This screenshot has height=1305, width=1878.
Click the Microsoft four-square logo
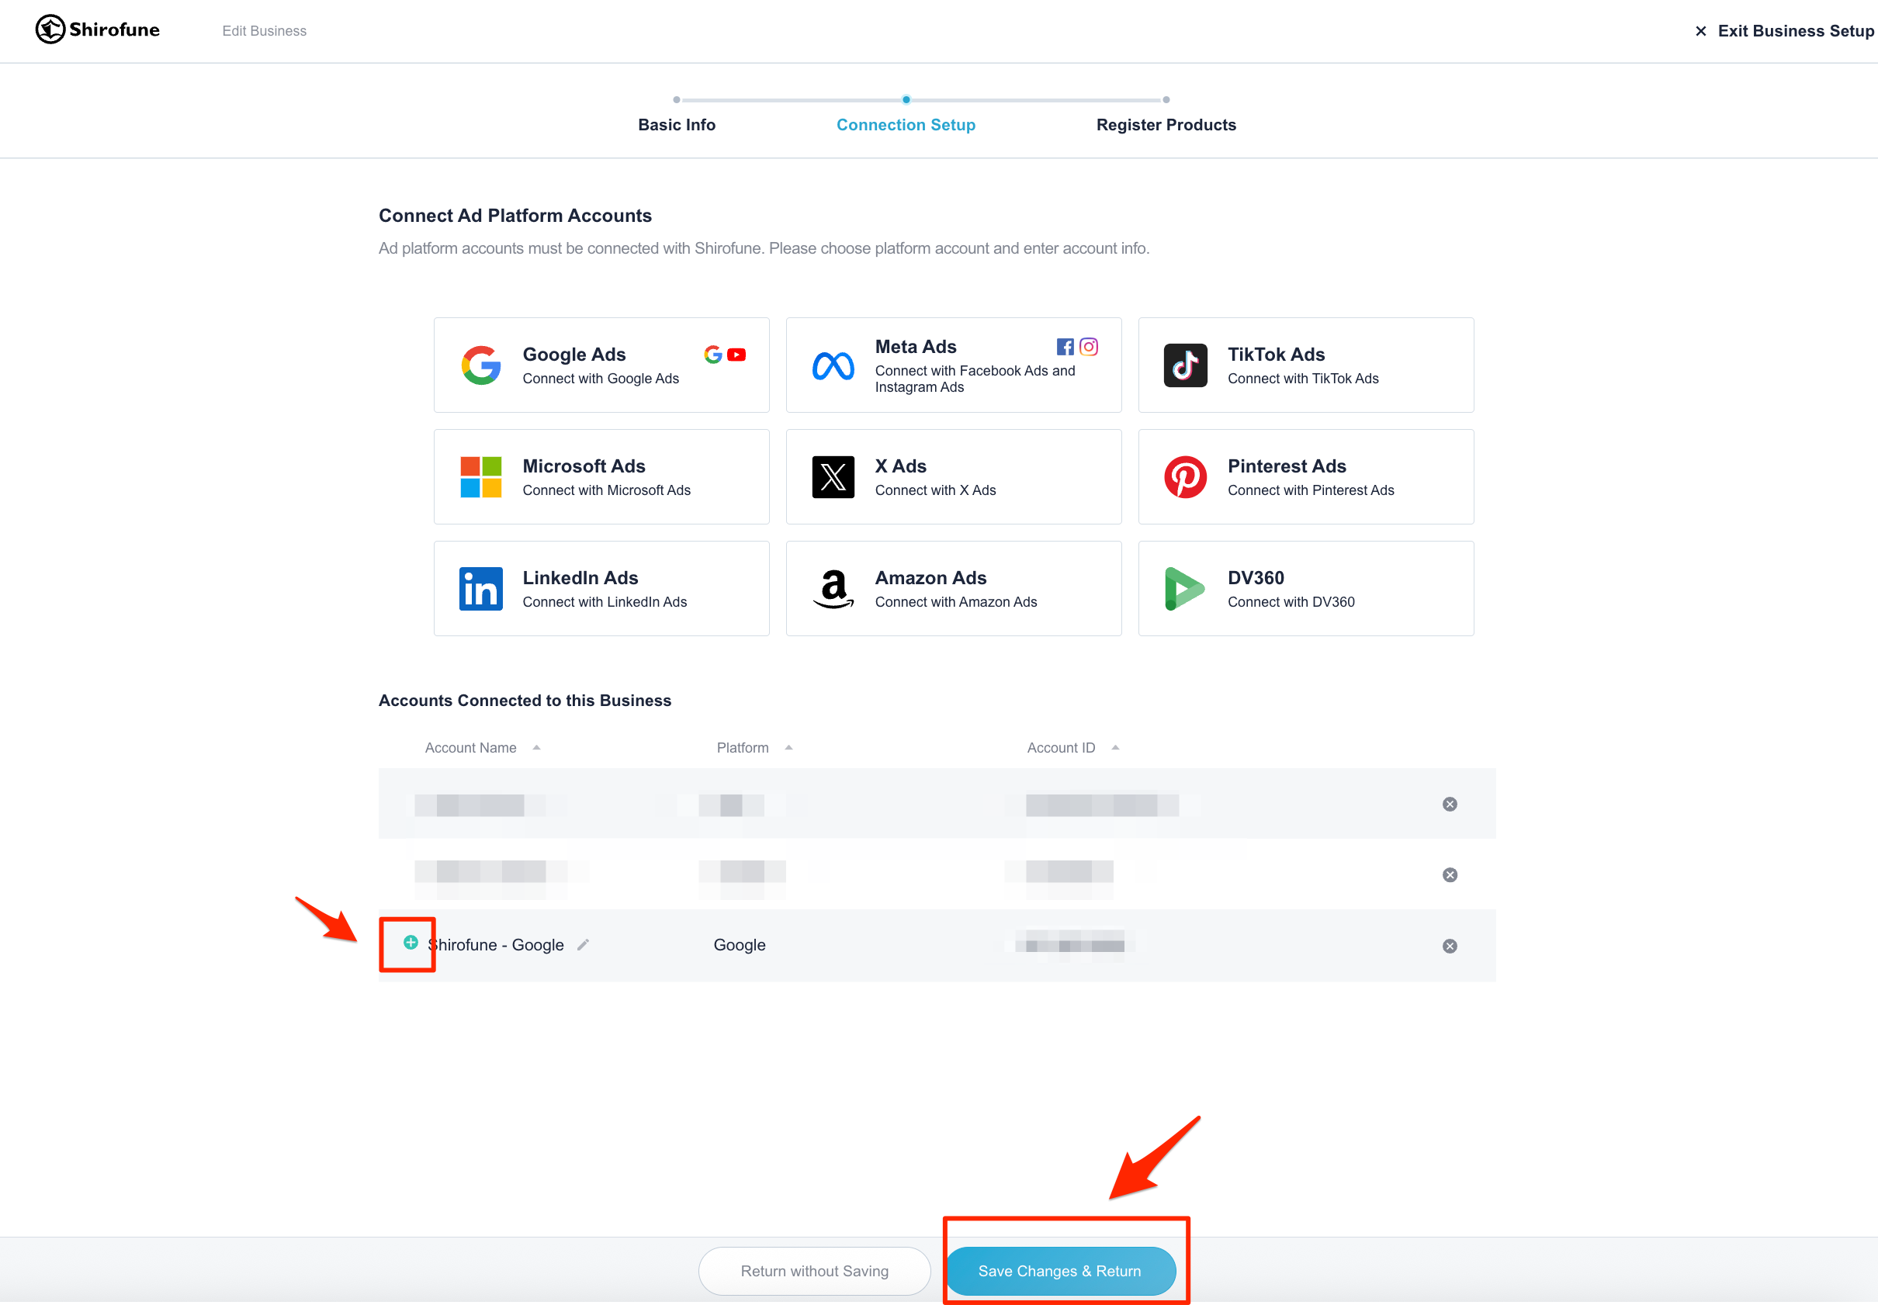click(481, 476)
